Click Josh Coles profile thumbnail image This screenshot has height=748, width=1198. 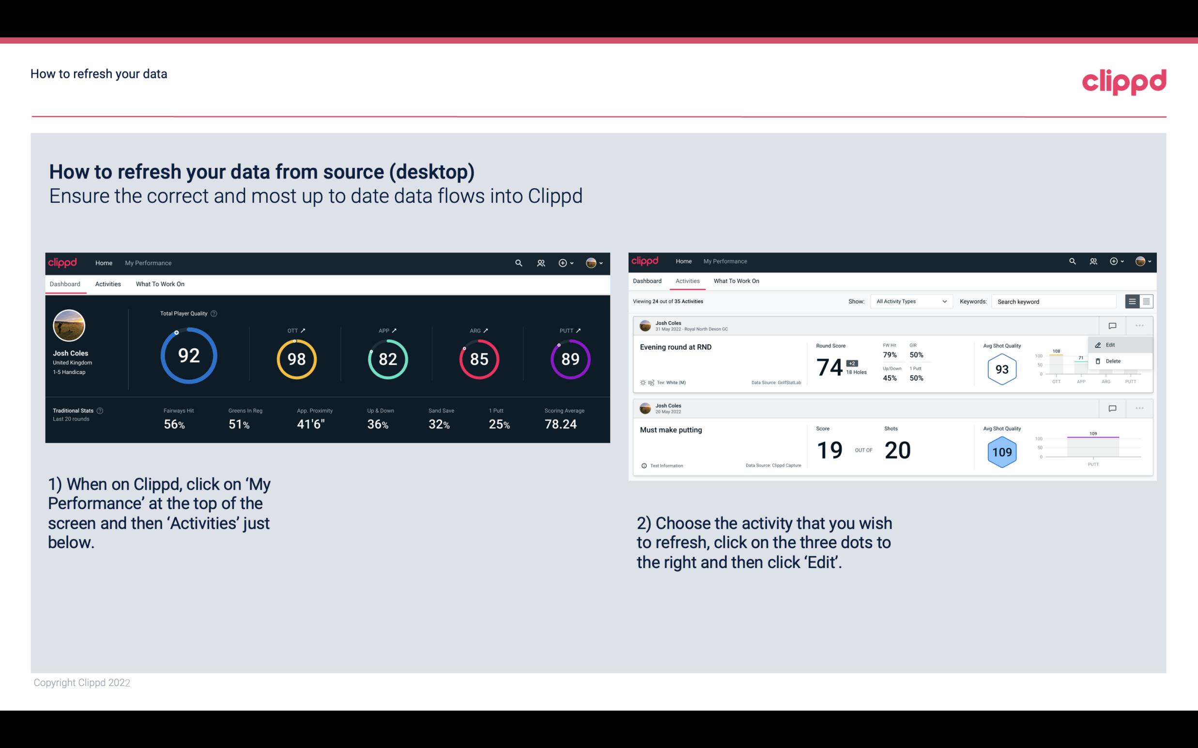coord(68,326)
